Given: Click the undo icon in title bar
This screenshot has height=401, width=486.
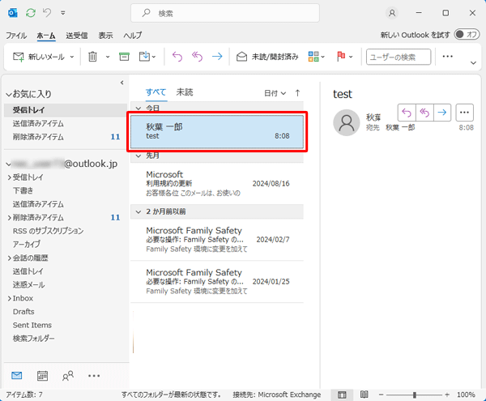Looking at the screenshot, I should [x=47, y=13].
